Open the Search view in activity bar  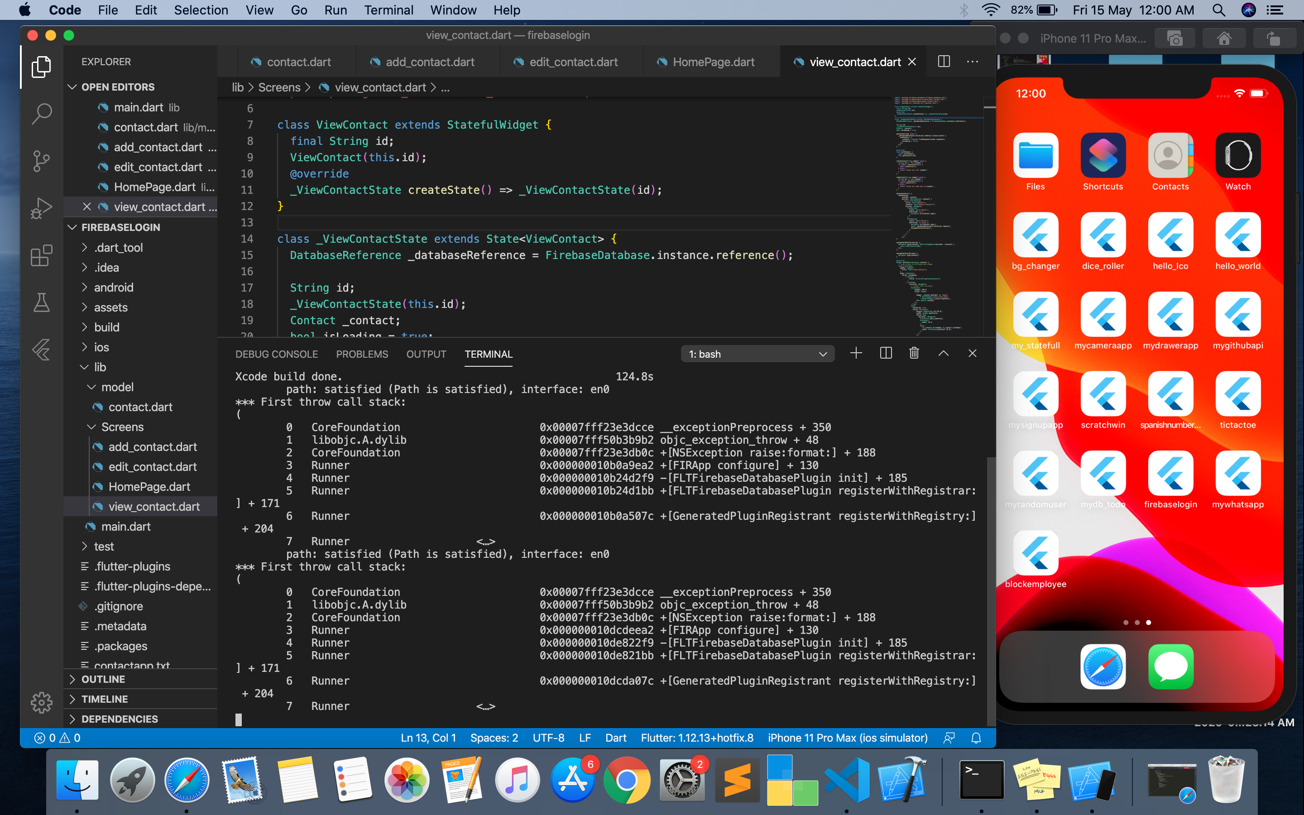point(42,114)
